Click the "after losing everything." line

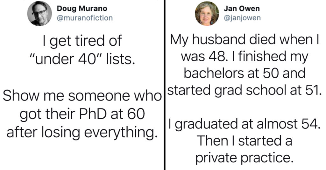[x=82, y=133]
